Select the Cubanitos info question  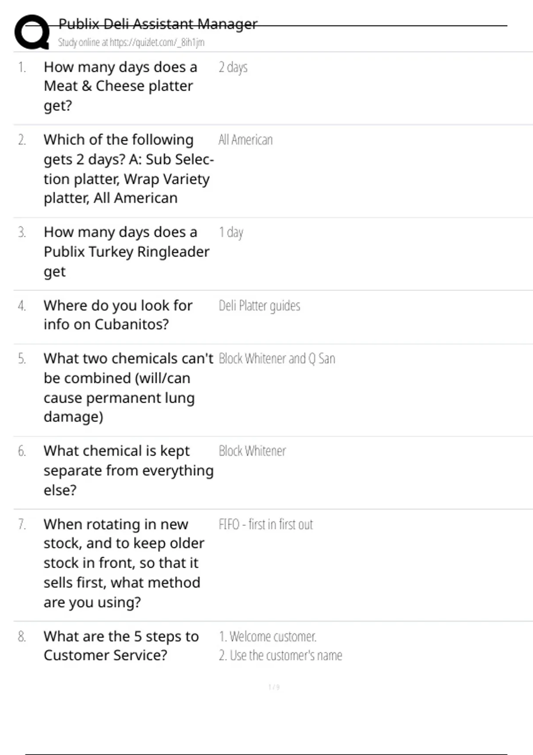(x=118, y=315)
